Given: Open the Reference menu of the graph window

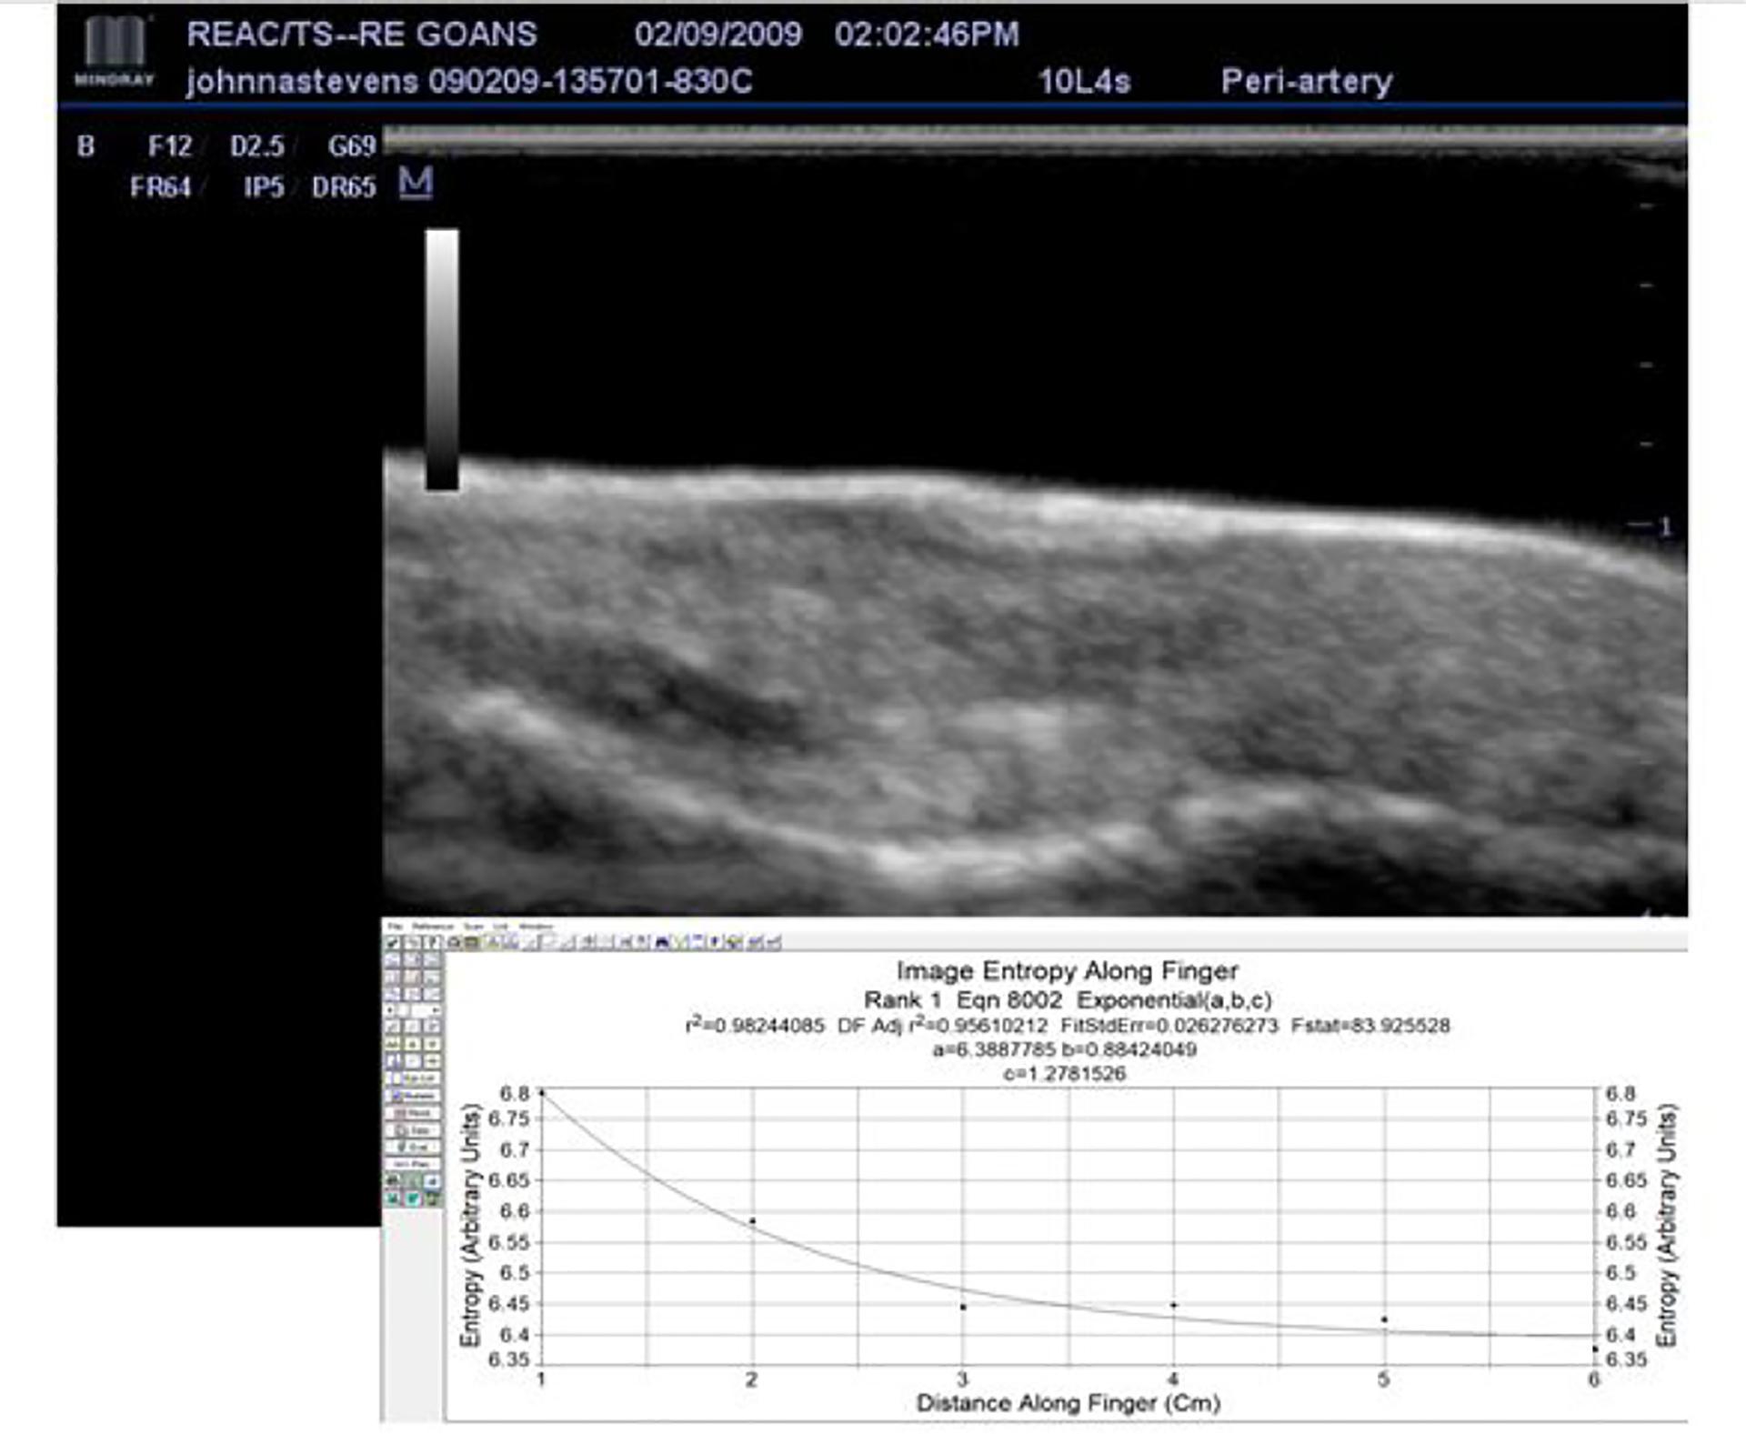Looking at the screenshot, I should [433, 927].
